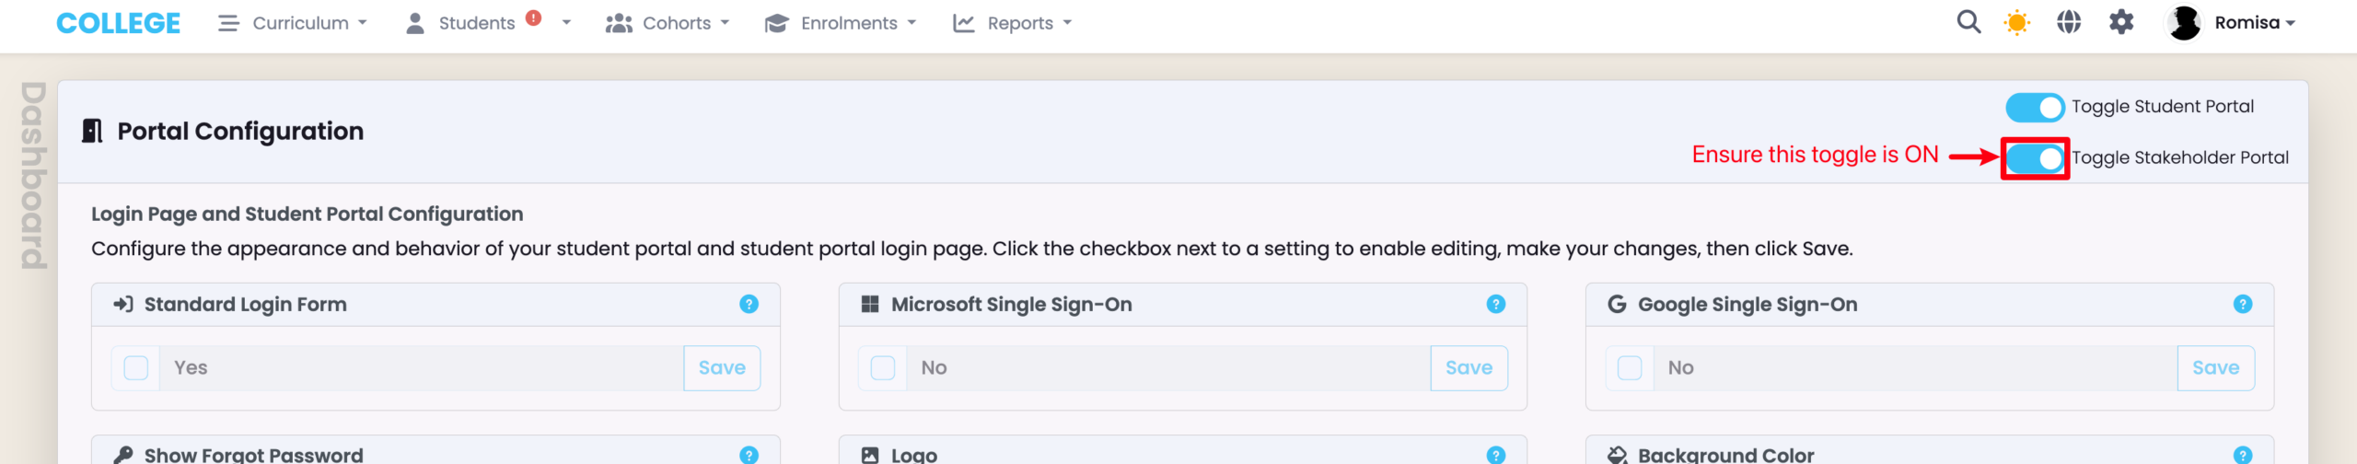Open help for Microsoft Single Sign-On
The image size is (2357, 464).
tap(1495, 304)
